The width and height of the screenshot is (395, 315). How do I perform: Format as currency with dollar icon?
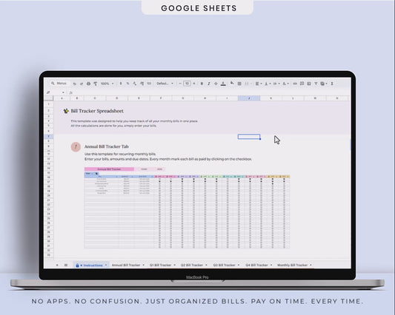[x=121, y=84]
